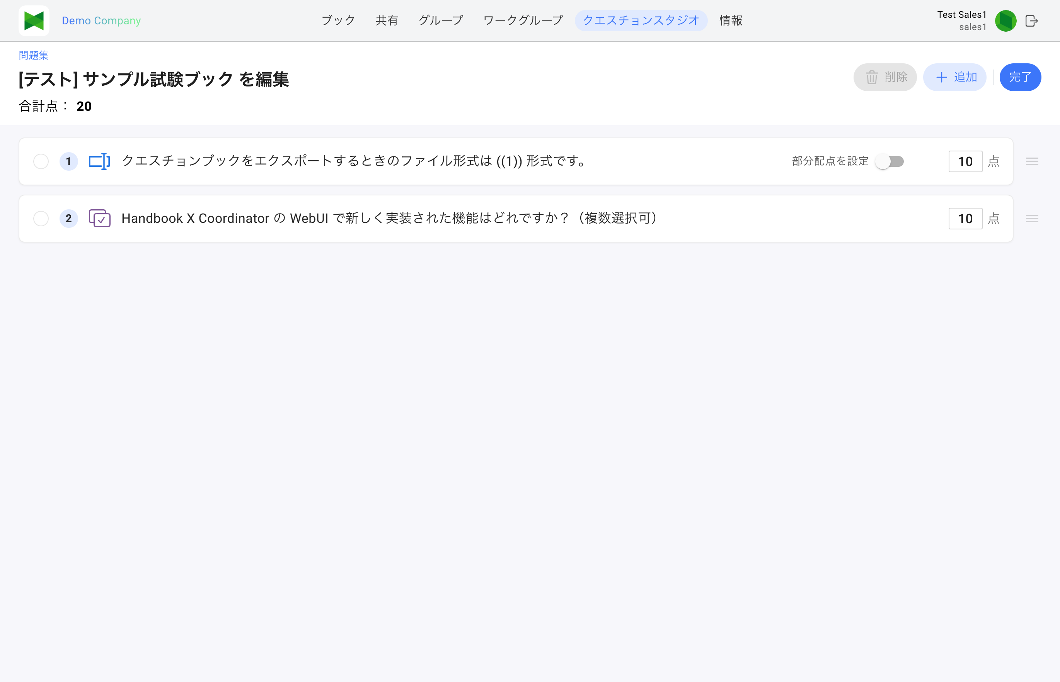Open the green user avatar
This screenshot has width=1060, height=682.
(x=1005, y=21)
